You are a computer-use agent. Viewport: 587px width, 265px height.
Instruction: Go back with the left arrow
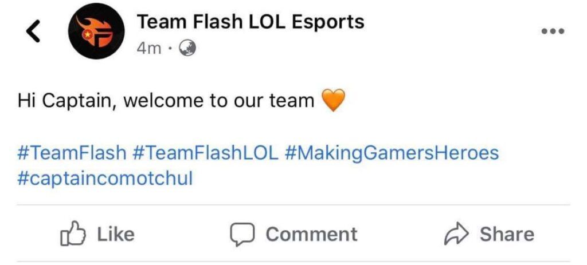point(34,32)
